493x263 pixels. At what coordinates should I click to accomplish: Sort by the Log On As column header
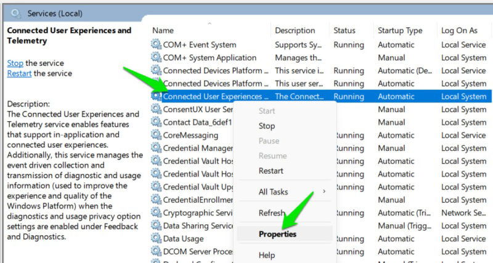coord(459,30)
